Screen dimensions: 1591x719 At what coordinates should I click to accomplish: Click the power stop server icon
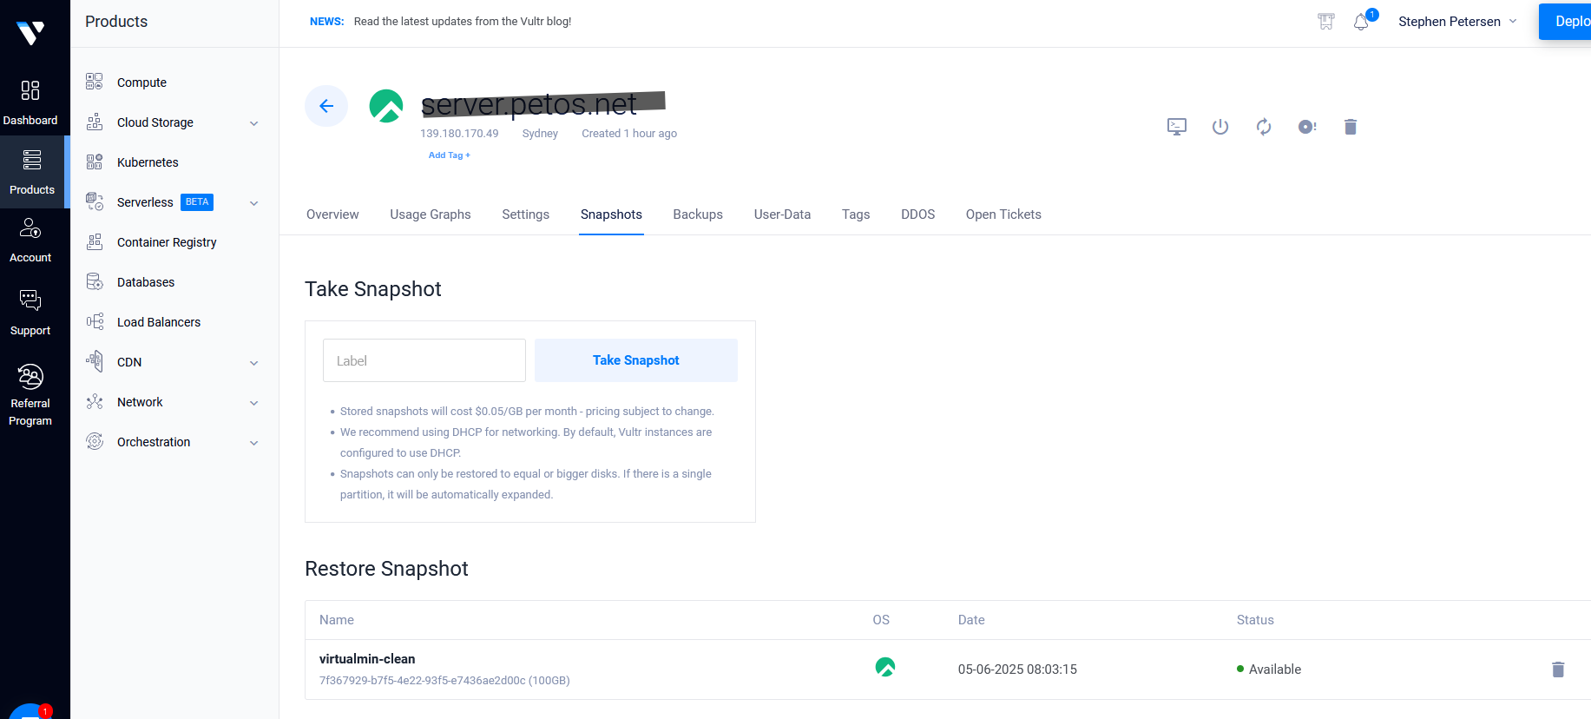tap(1220, 127)
